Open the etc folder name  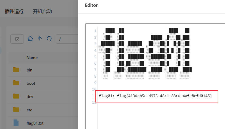tap(29, 110)
